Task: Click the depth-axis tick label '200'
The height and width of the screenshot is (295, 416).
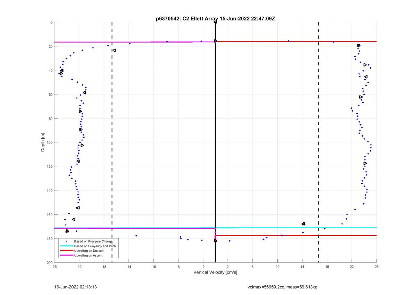Action: 50,262
